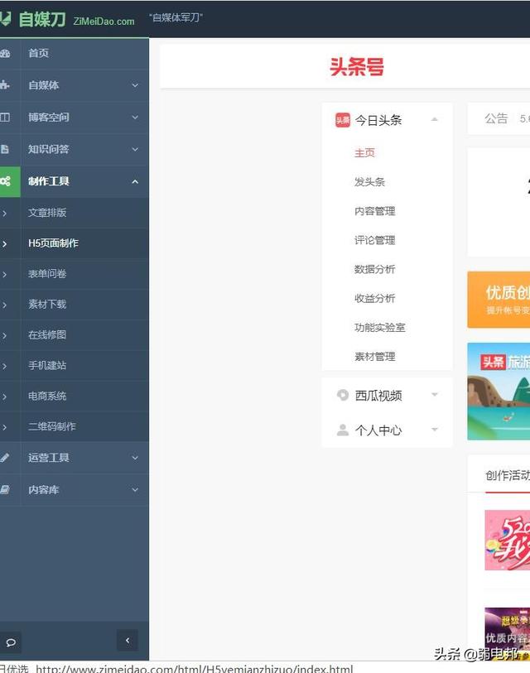Click arrow beside 电商系统
This screenshot has height=673, width=530.
pyautogui.click(x=4, y=397)
